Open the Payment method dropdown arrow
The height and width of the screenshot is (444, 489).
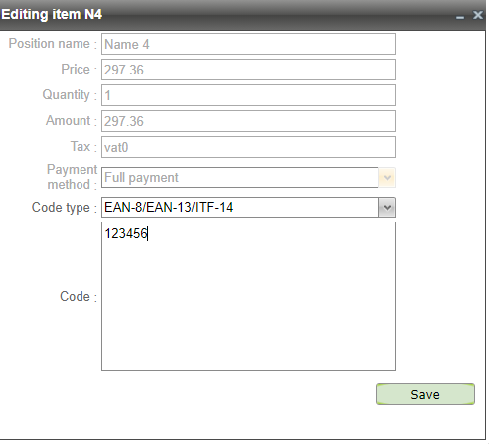[x=387, y=178]
